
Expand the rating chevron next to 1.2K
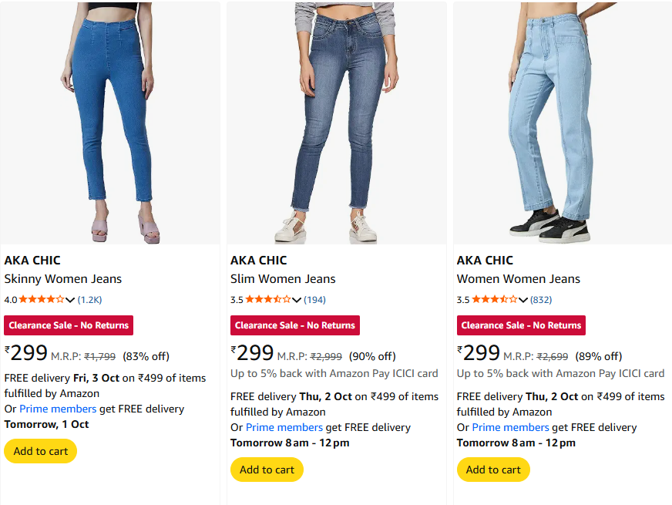(x=70, y=300)
